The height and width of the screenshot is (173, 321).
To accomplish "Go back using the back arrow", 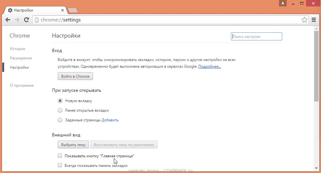I will [8, 20].
